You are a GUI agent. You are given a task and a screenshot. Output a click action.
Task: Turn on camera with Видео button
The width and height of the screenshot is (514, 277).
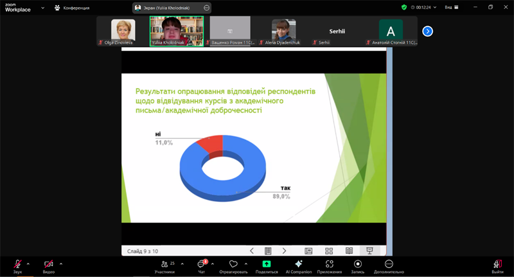coord(49,266)
